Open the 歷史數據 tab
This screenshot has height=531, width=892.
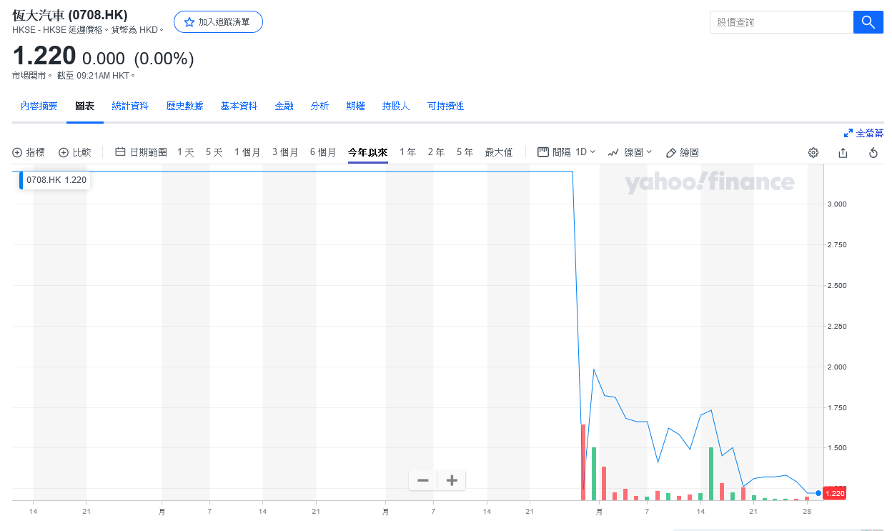pos(185,106)
